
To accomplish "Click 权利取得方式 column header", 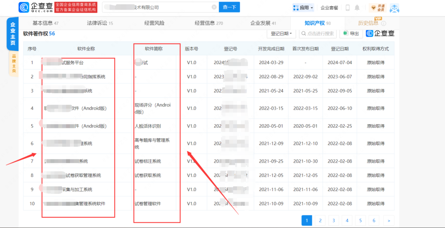I will pyautogui.click(x=375, y=49).
